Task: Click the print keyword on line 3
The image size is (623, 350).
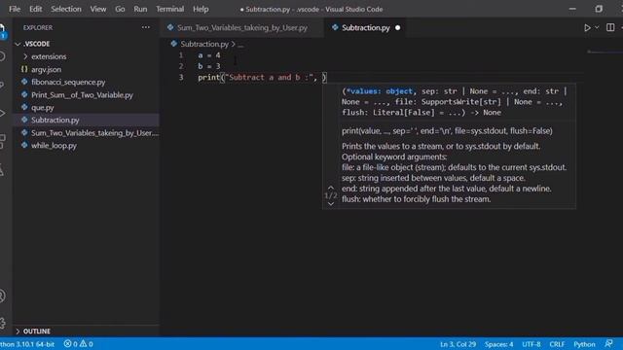Action: [209, 78]
